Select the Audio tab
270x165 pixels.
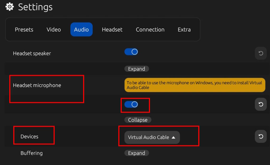tap(81, 29)
